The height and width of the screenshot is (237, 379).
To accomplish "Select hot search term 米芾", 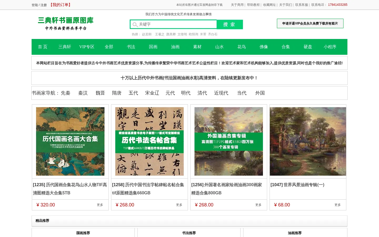I will 203,34.
